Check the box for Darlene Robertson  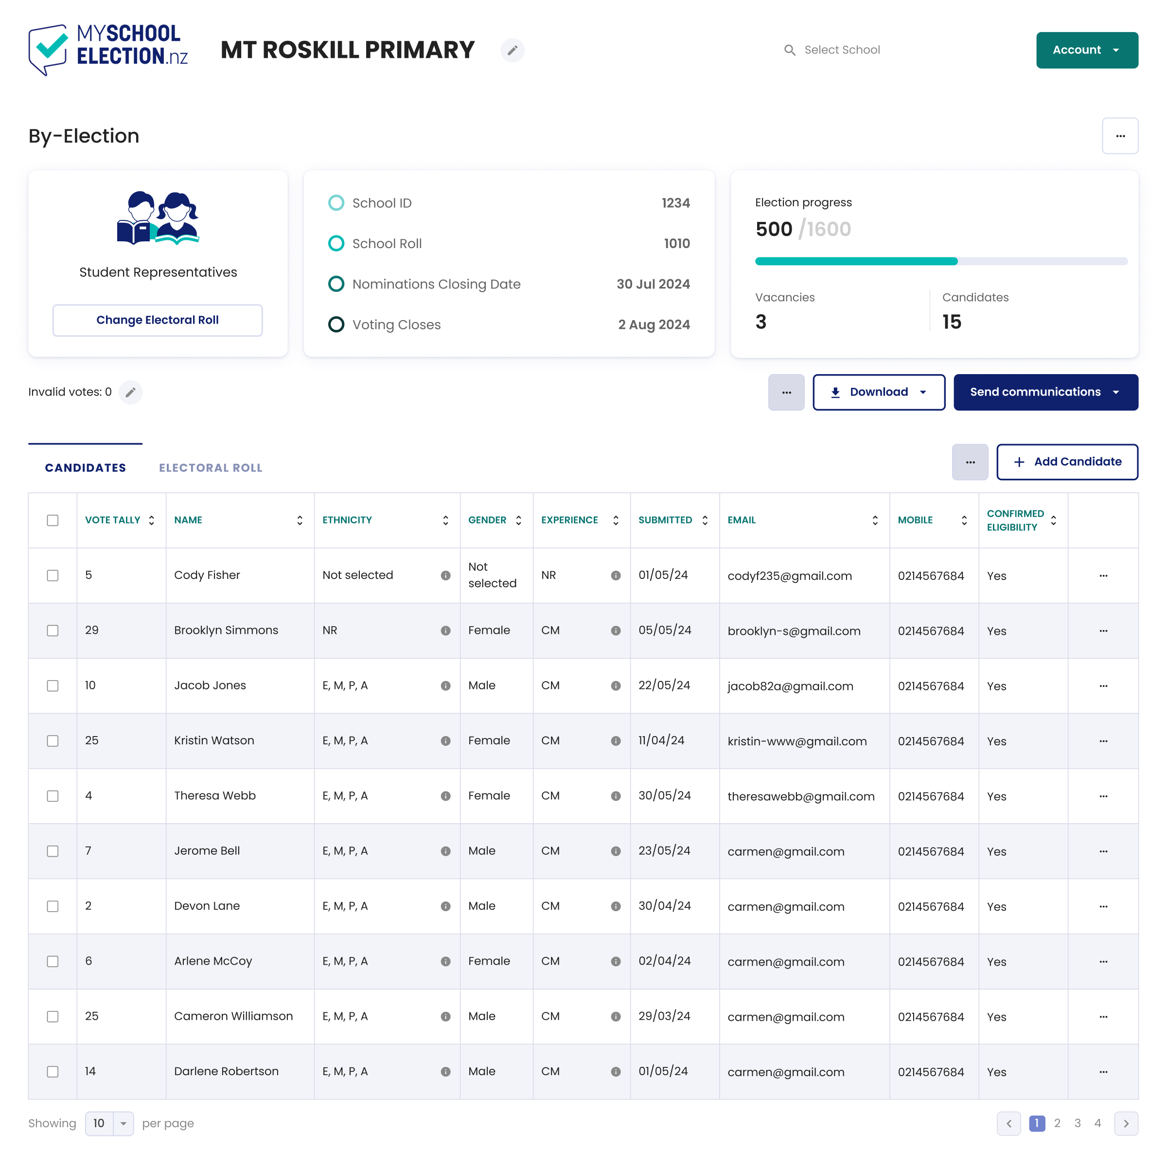(53, 1071)
